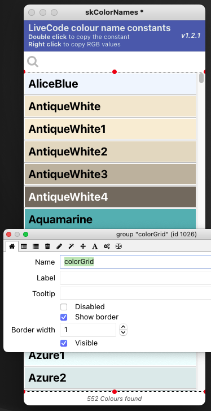Decrease border width with stepper down arrow
Viewport: 211px width, 411px height.
(123, 332)
